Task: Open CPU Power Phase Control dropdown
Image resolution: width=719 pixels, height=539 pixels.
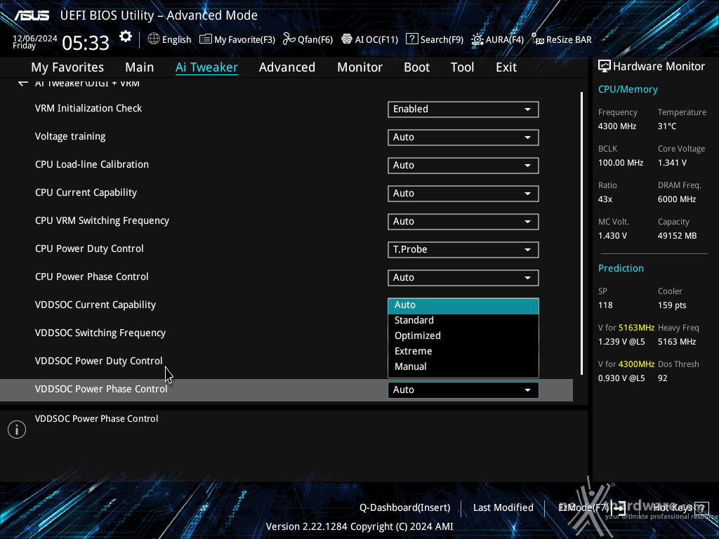Action: click(x=463, y=277)
